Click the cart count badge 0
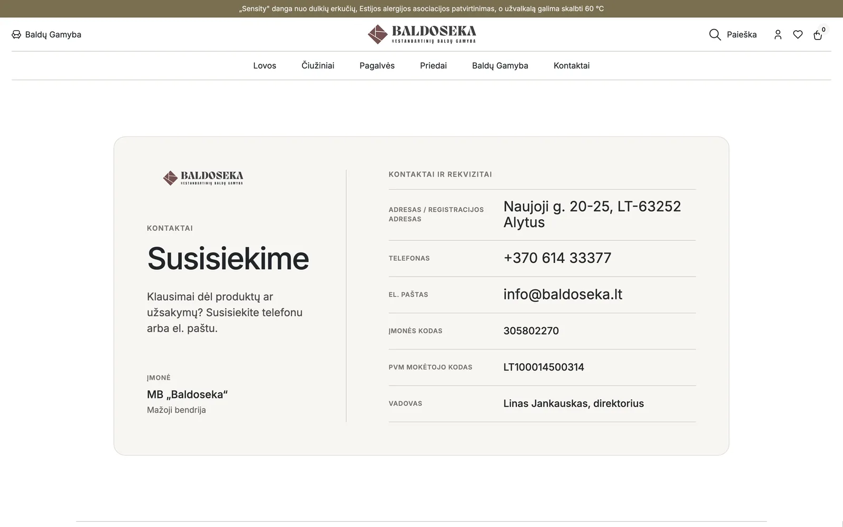Screen dimensions: 843x527 (x=824, y=30)
